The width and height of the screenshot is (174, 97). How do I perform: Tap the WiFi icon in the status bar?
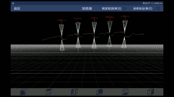pos(149,3)
